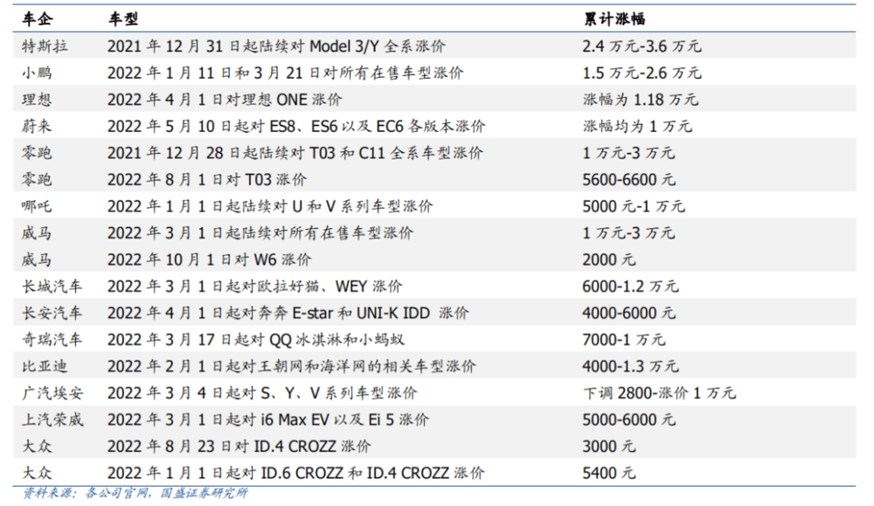Click the value 2.4 万元-3.6 万元
The height and width of the screenshot is (506, 874).
pos(642,45)
